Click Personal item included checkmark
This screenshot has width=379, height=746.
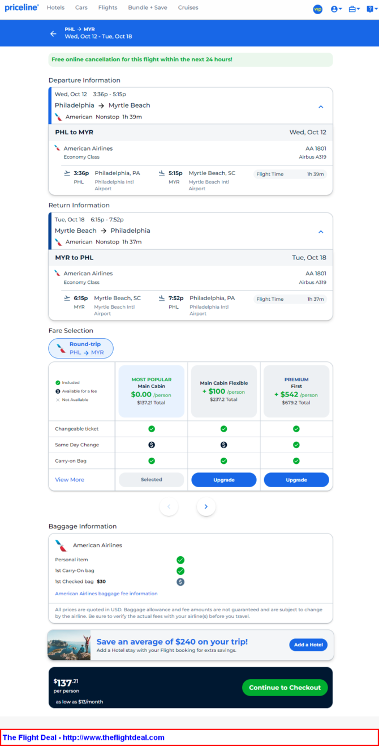pos(180,560)
